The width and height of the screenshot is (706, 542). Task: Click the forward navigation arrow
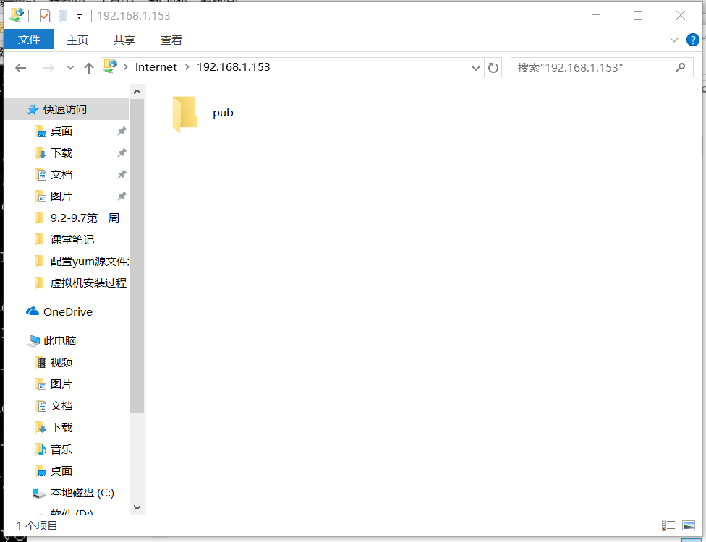[48, 68]
